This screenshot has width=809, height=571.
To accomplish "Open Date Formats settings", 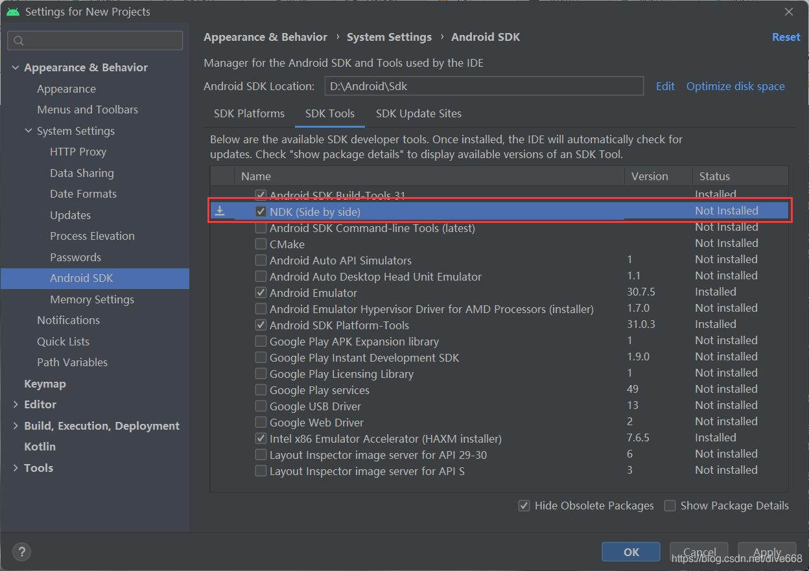I will (x=83, y=194).
